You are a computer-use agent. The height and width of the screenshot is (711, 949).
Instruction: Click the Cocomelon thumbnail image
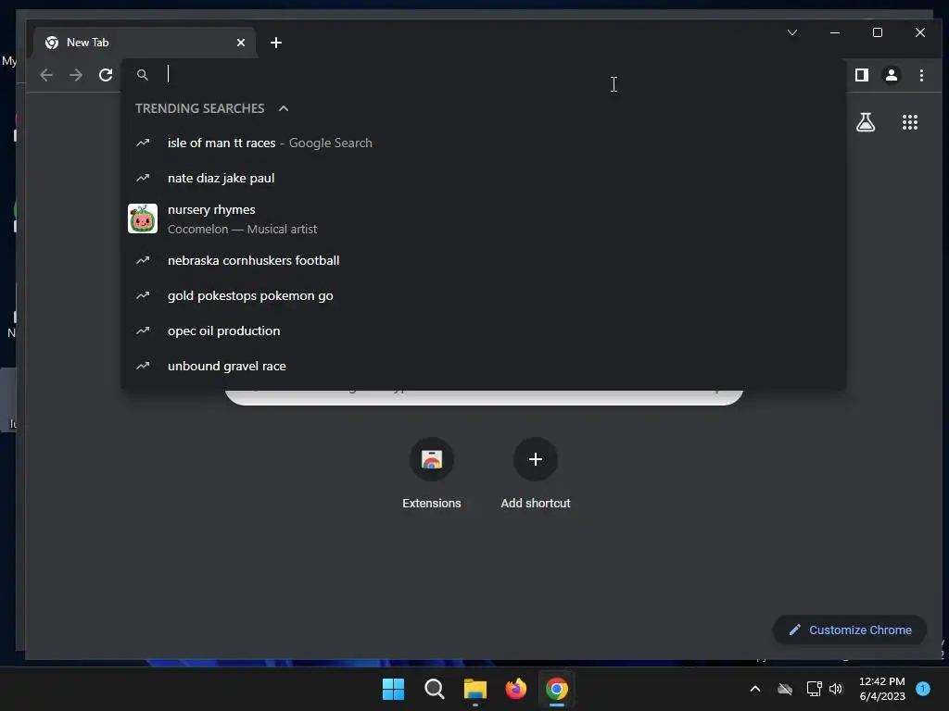pos(143,218)
